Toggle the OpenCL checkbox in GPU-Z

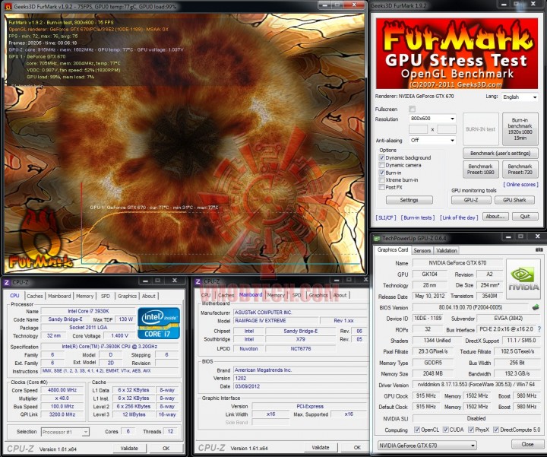[x=417, y=430]
